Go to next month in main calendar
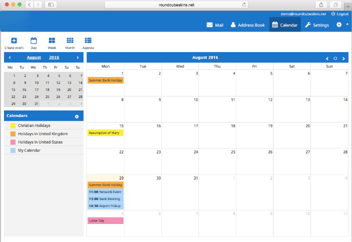Viewport: 352px width, 242px height. coord(343,58)
